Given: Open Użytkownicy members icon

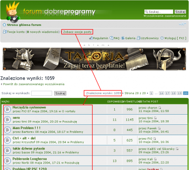Looking at the screenshot, I should click(x=139, y=38).
